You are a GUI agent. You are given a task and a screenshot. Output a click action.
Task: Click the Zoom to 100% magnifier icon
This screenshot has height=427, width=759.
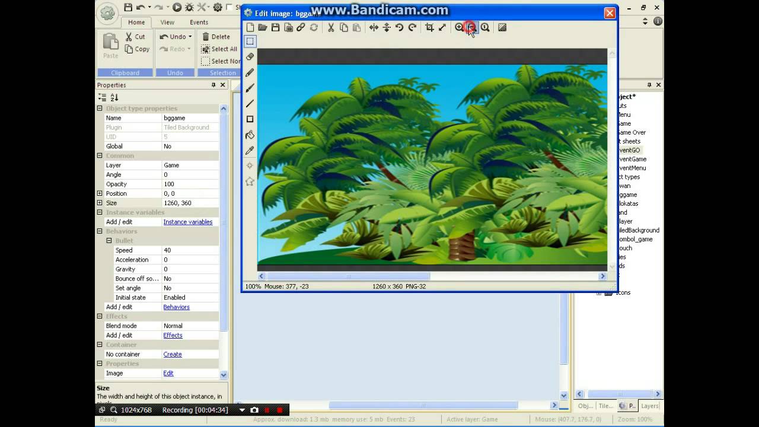coord(485,27)
